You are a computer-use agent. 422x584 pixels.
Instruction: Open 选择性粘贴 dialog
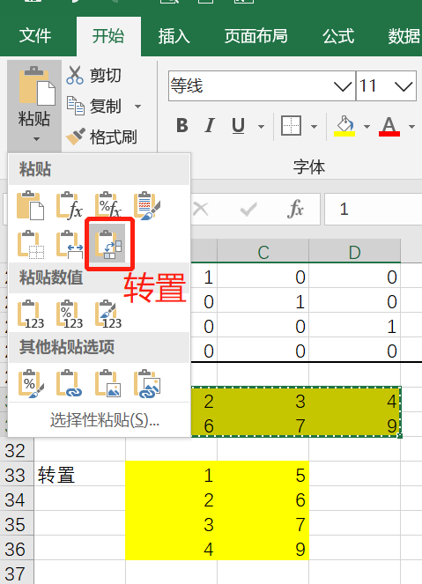point(105,420)
